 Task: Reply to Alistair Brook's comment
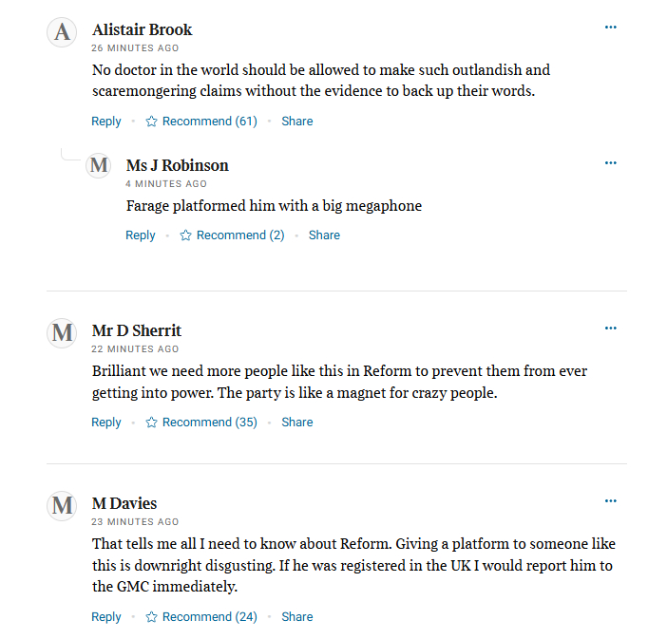click(x=106, y=122)
